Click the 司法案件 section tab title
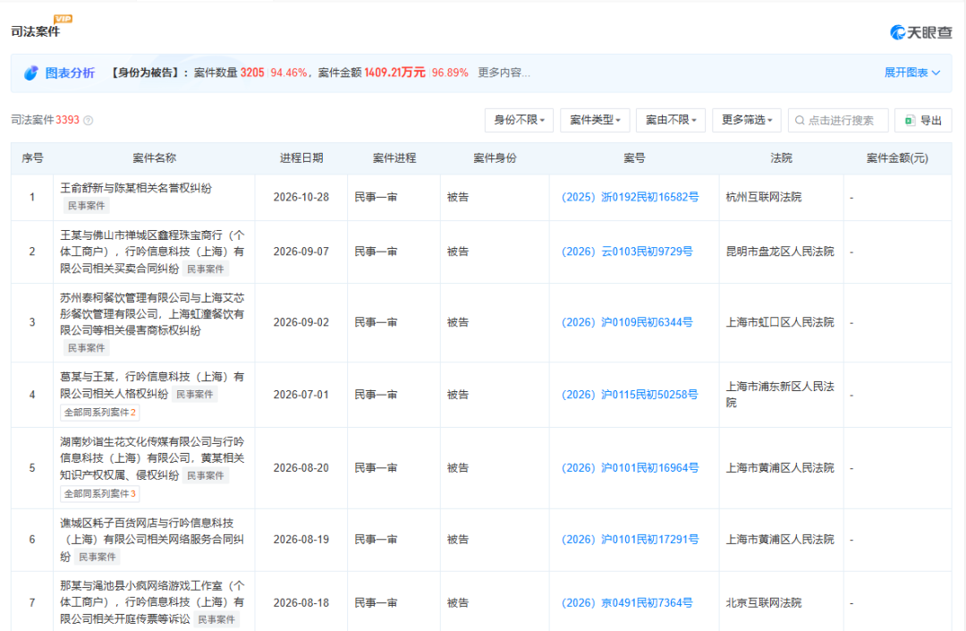The width and height of the screenshot is (966, 631). pyautogui.click(x=35, y=31)
